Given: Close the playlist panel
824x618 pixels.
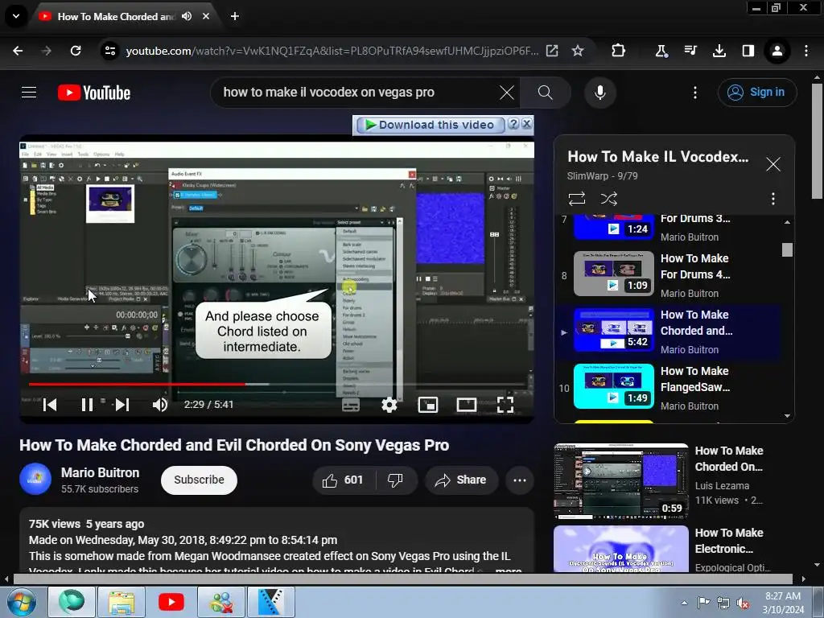Looking at the screenshot, I should point(773,164).
